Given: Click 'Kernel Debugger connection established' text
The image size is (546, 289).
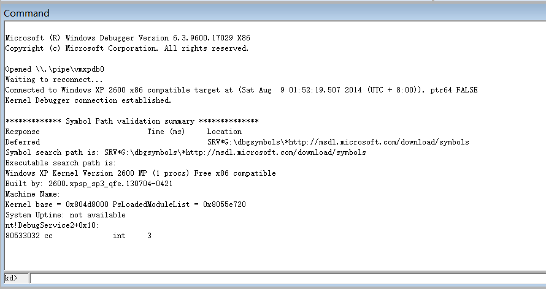Looking at the screenshot, I should click(88, 100).
